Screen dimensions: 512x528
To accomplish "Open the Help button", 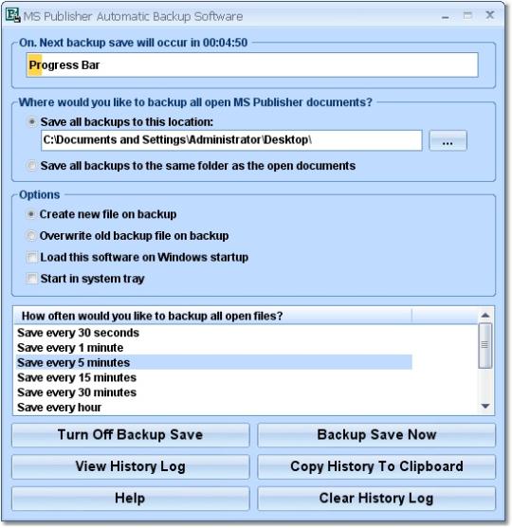I will pyautogui.click(x=130, y=499).
